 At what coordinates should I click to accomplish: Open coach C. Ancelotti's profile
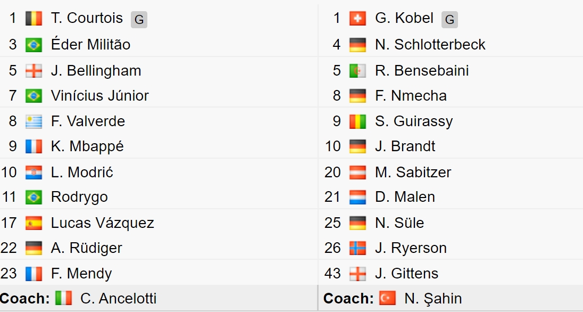click(118, 298)
